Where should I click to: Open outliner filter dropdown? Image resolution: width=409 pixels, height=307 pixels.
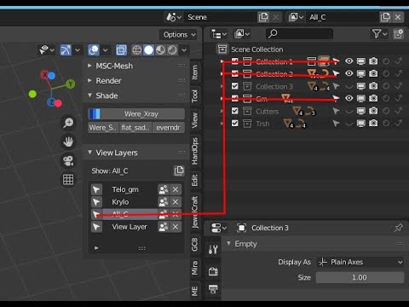[379, 34]
